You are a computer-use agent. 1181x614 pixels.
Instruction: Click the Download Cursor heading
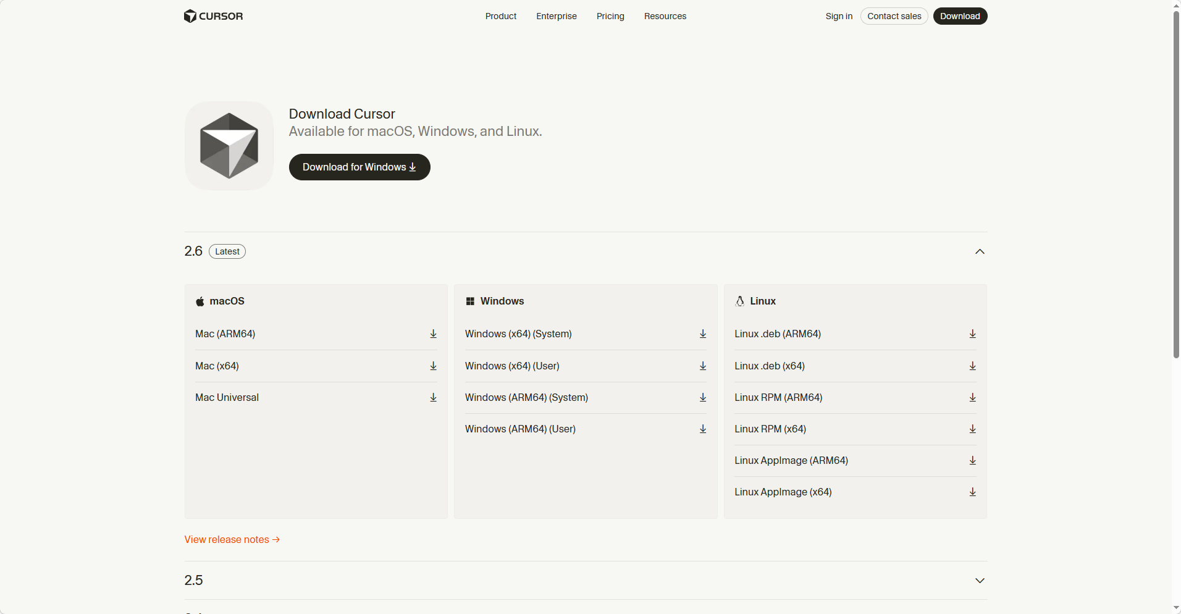(342, 114)
